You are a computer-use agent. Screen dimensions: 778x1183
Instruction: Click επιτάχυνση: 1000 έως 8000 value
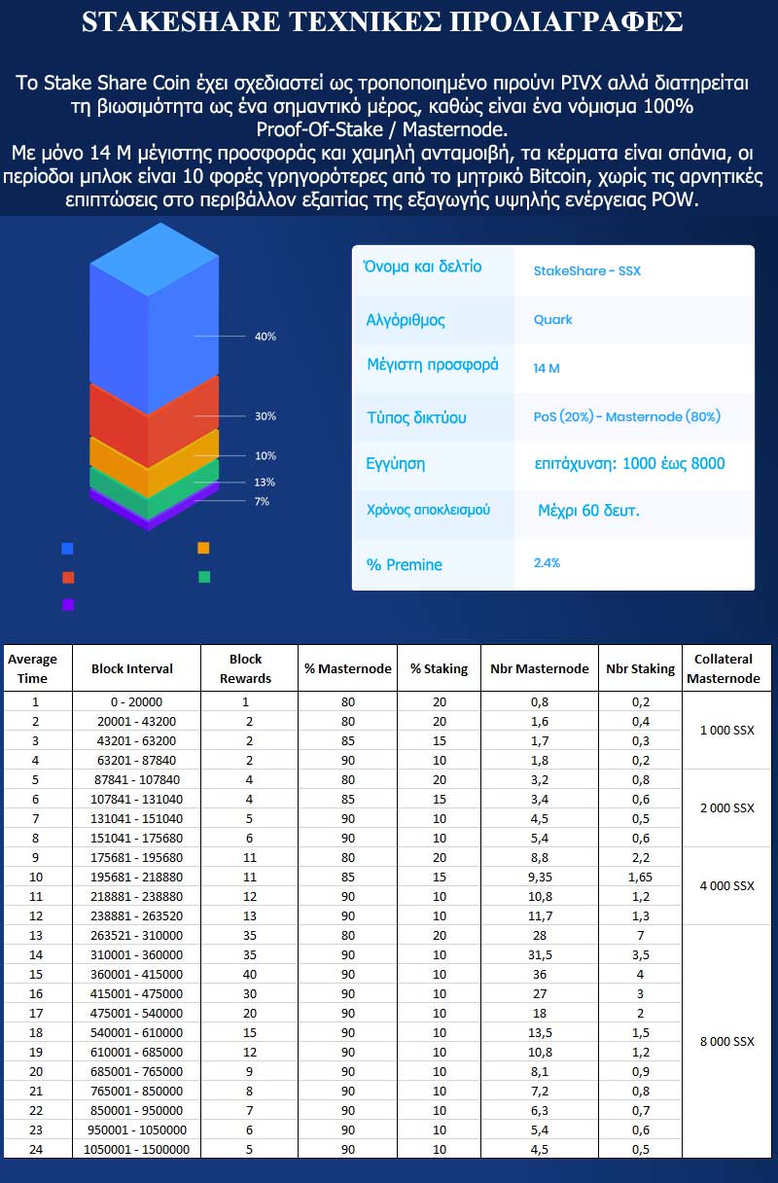coord(630,463)
